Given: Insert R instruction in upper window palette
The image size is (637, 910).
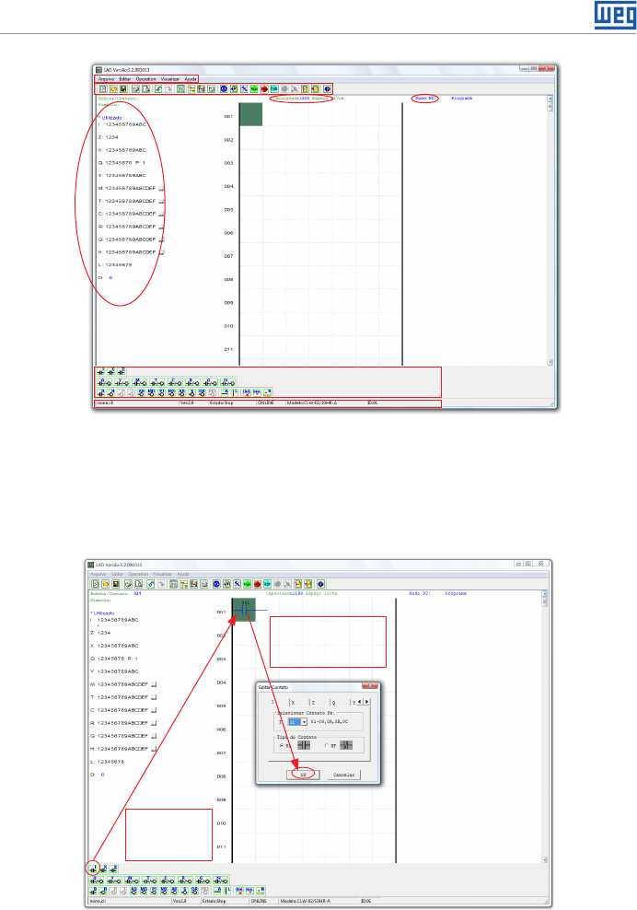Looking at the screenshot, I should pyautogui.click(x=192, y=382).
